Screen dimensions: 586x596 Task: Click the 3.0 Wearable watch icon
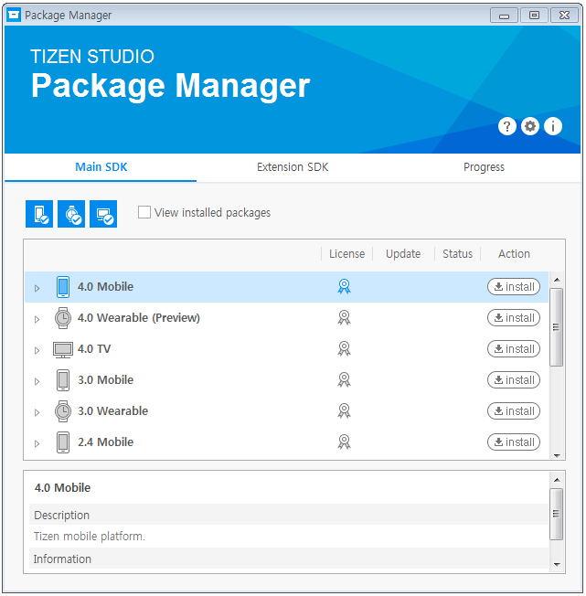(63, 411)
